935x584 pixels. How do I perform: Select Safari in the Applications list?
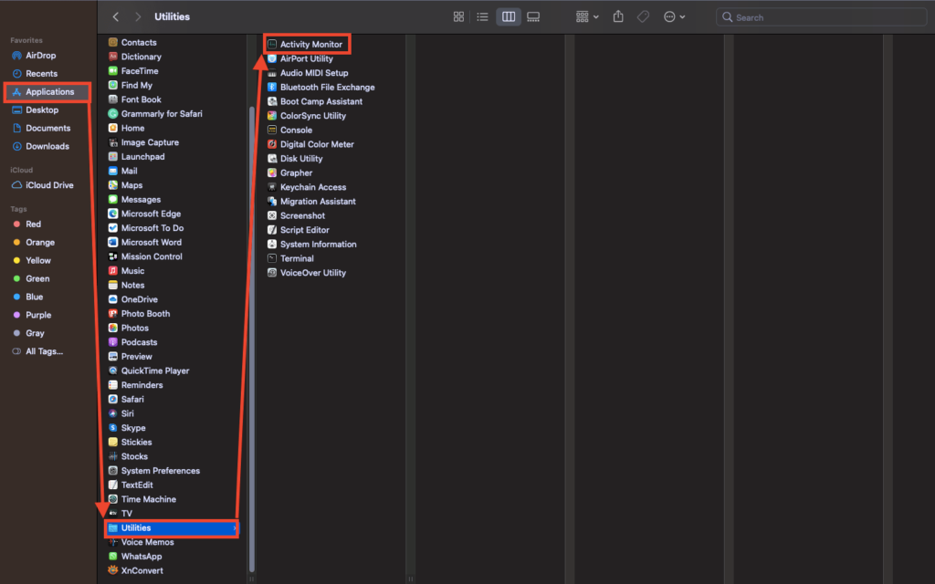(x=132, y=400)
